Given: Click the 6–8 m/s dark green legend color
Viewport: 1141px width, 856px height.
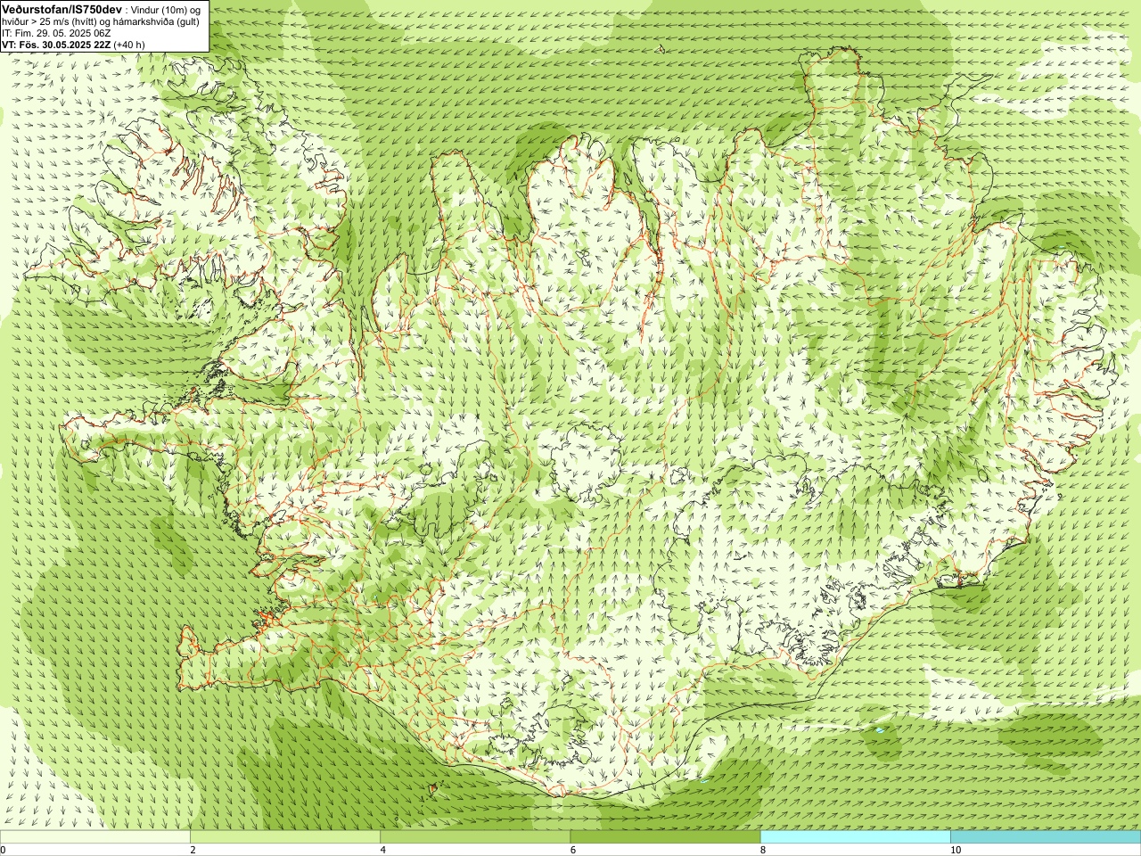Looking at the screenshot, I should tap(665, 837).
